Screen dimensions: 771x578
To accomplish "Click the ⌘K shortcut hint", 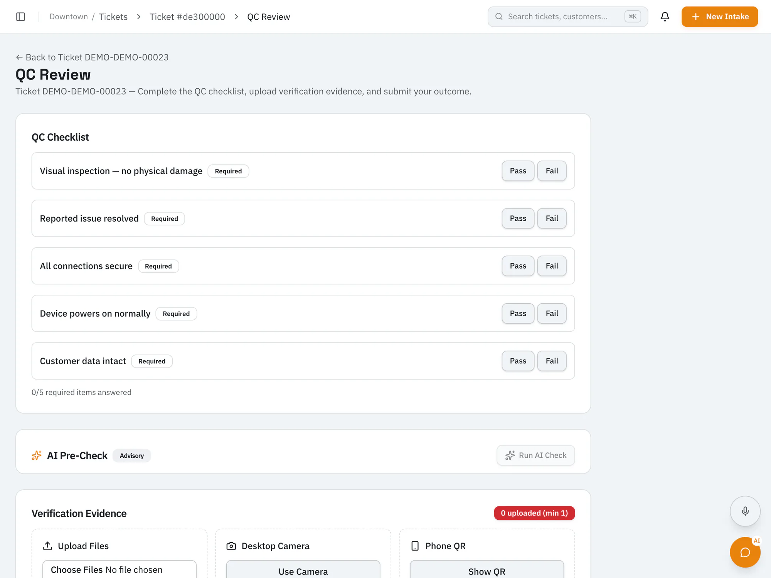I will (x=633, y=17).
